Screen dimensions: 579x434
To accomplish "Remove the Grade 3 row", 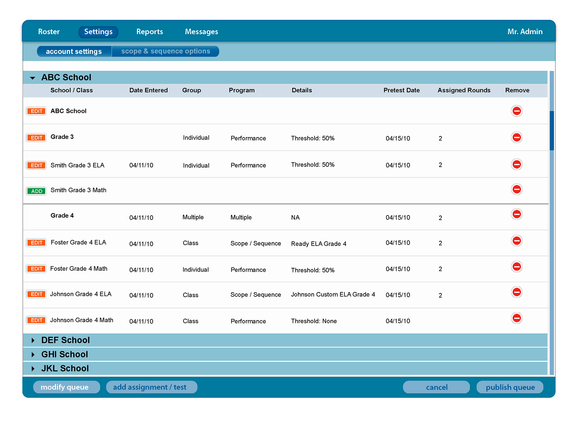I will click(x=516, y=137).
